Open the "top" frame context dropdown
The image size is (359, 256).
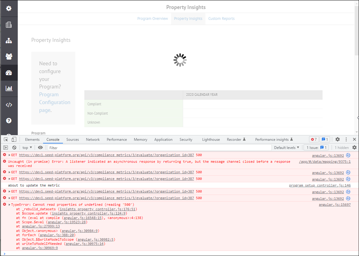click(27, 147)
